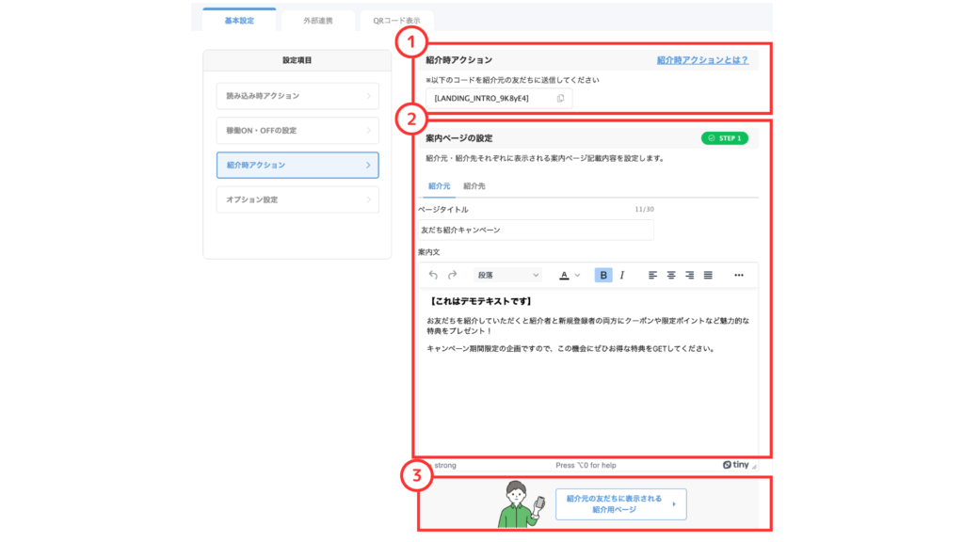The height and width of the screenshot is (542, 964).
Task: Click the green STEP 1 badge
Action: click(724, 138)
